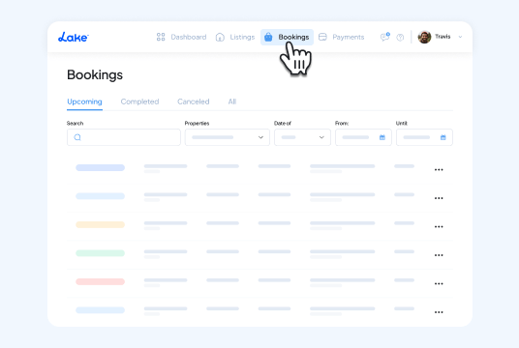The height and width of the screenshot is (348, 519).
Task: Switch to the All tab
Action: click(232, 101)
